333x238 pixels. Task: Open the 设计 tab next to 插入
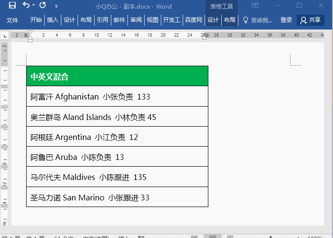69,20
